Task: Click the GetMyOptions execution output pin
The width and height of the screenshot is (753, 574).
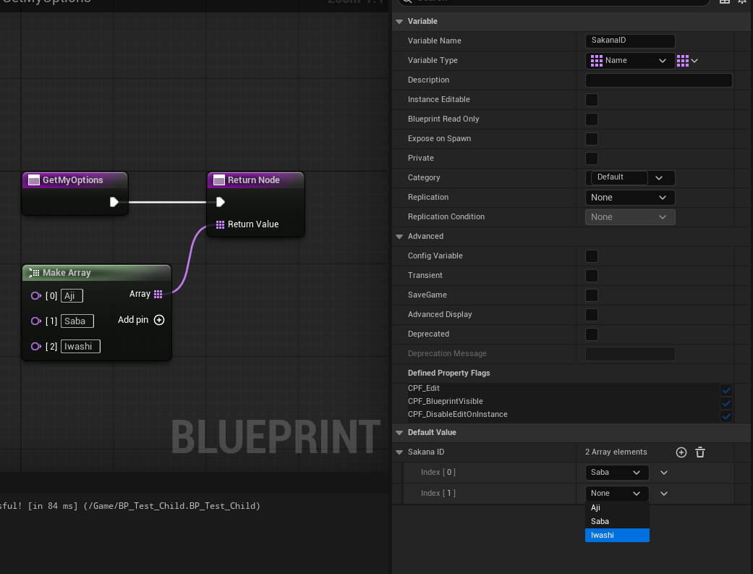Action: click(114, 202)
